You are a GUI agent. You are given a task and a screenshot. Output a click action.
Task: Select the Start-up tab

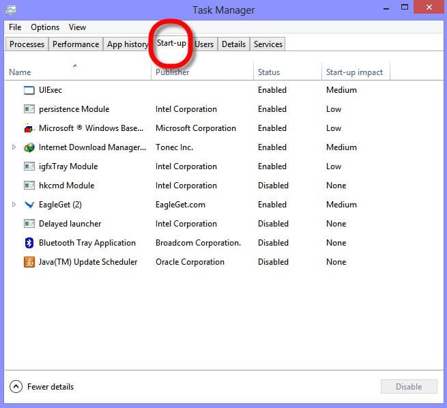click(x=171, y=43)
